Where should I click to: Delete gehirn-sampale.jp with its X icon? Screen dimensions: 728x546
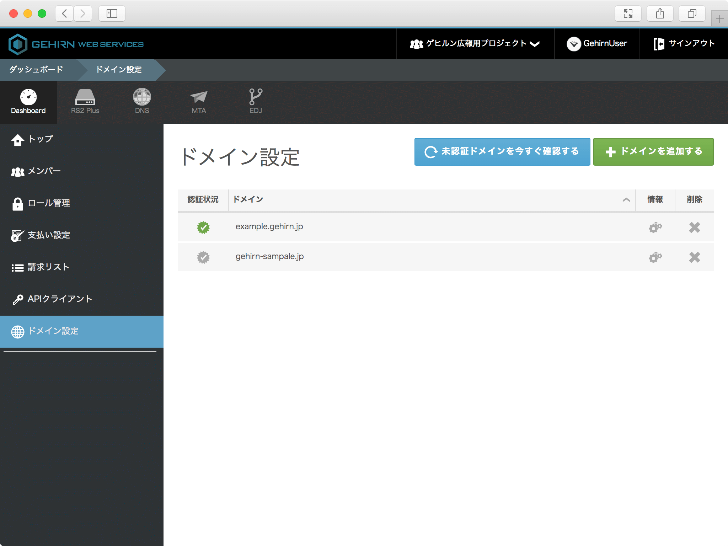tap(694, 257)
